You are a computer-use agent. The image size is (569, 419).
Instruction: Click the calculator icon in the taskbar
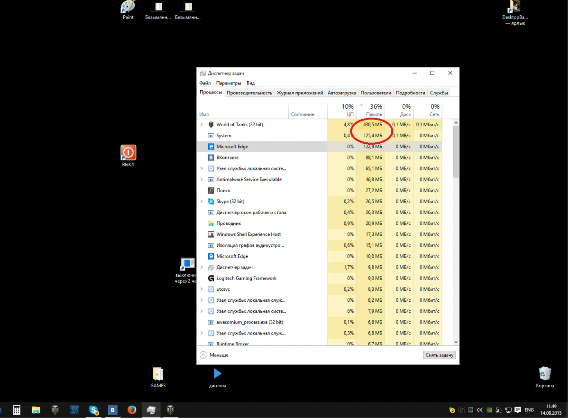pos(17,410)
